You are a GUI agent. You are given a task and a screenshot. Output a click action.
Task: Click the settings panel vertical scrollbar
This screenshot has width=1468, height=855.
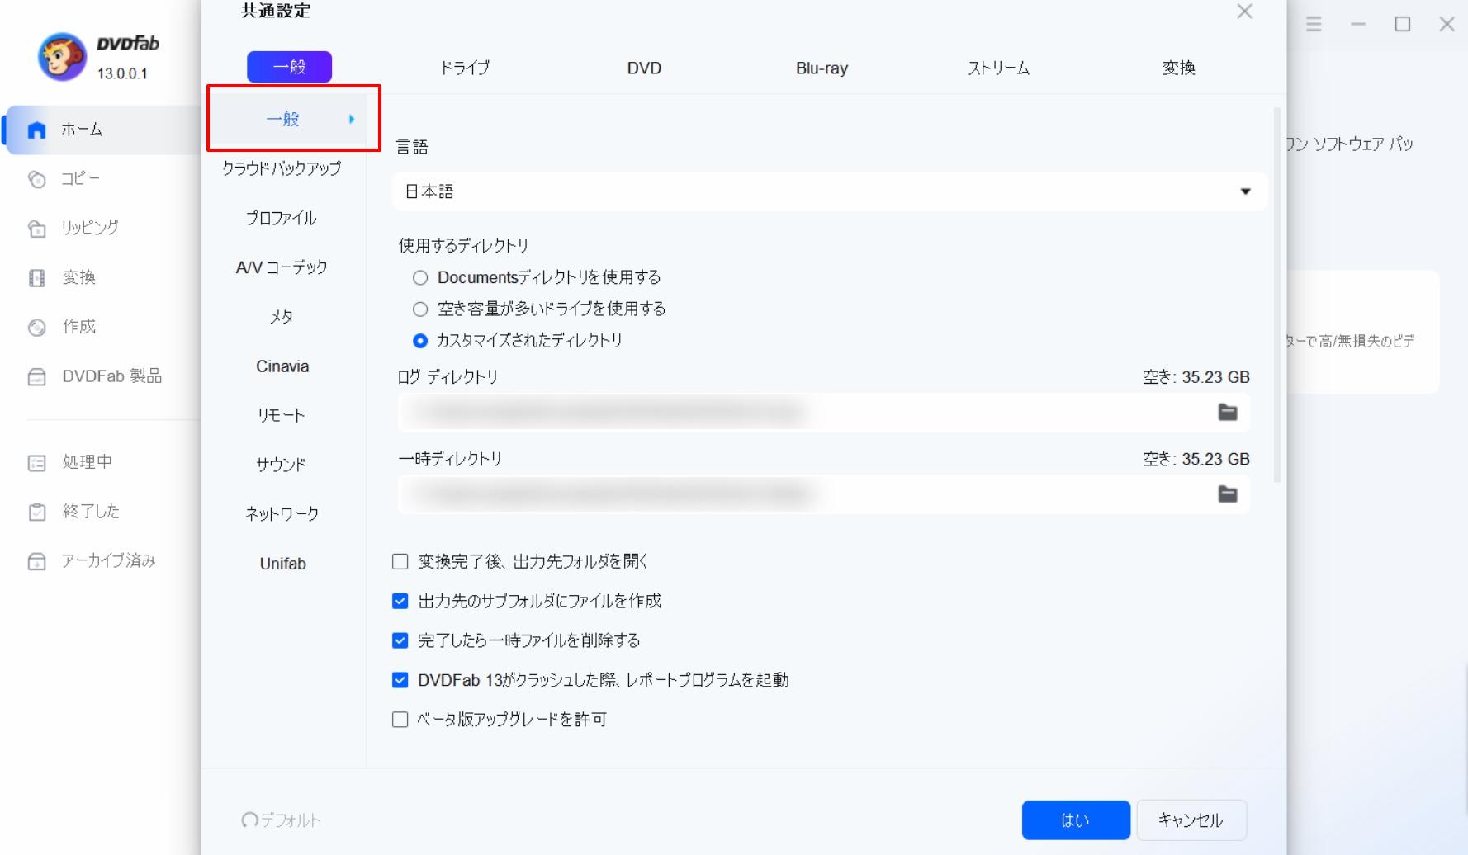pos(1278,295)
